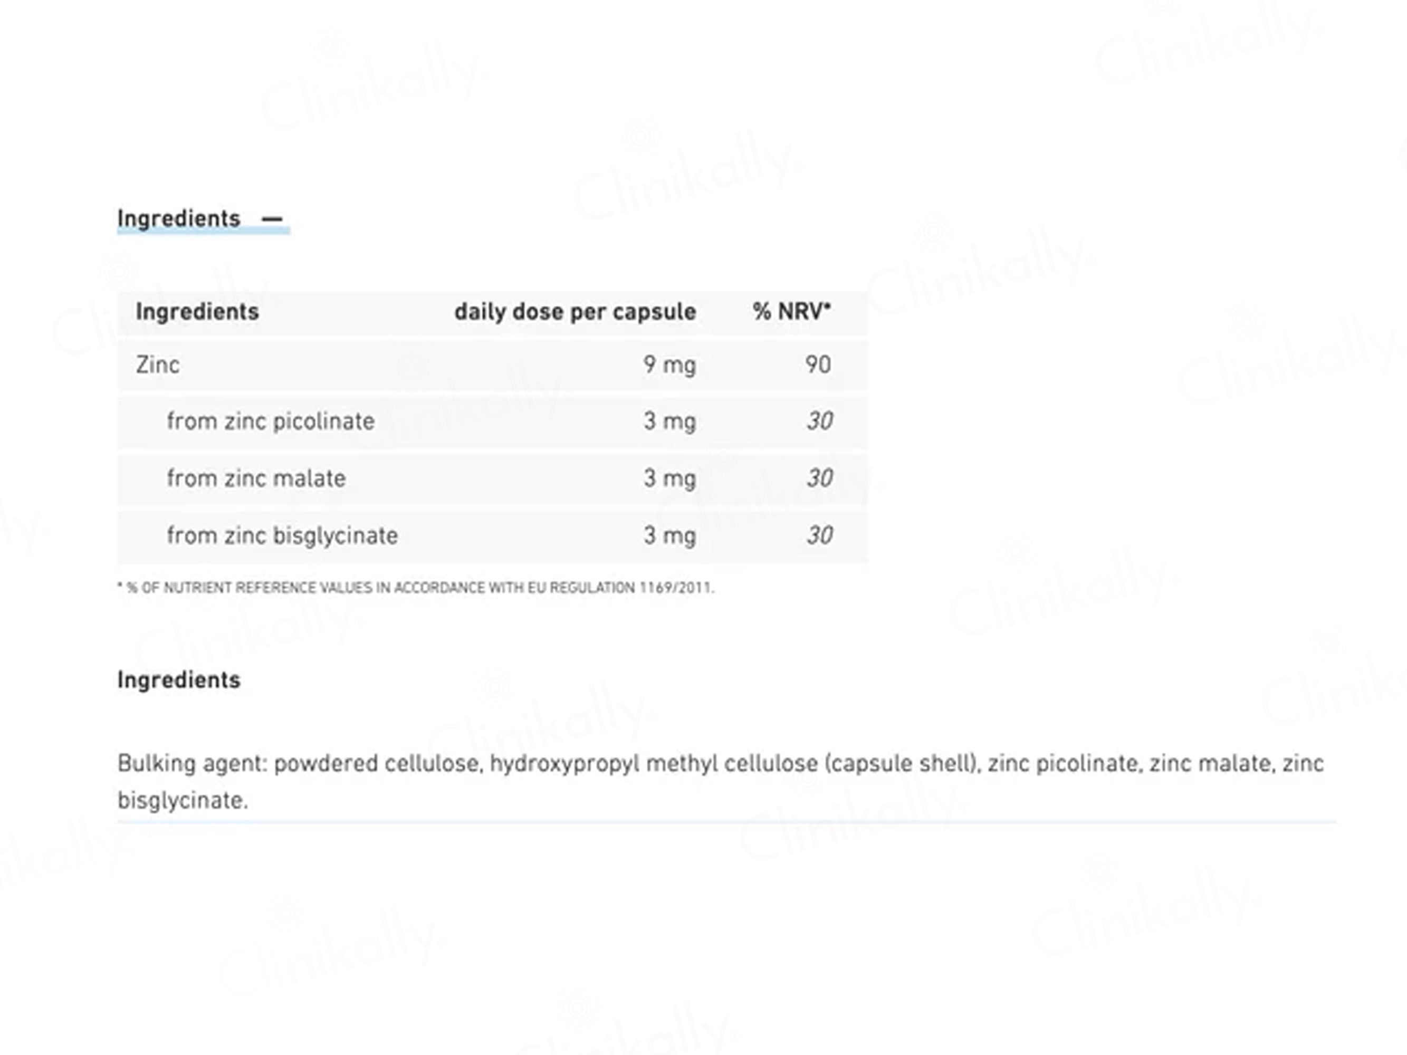Click the bold Ingredients subheading below the table
The height and width of the screenshot is (1055, 1407).
[179, 680]
